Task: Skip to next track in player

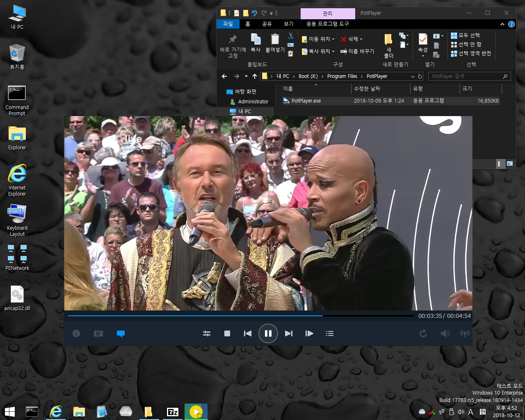Action: [289, 333]
